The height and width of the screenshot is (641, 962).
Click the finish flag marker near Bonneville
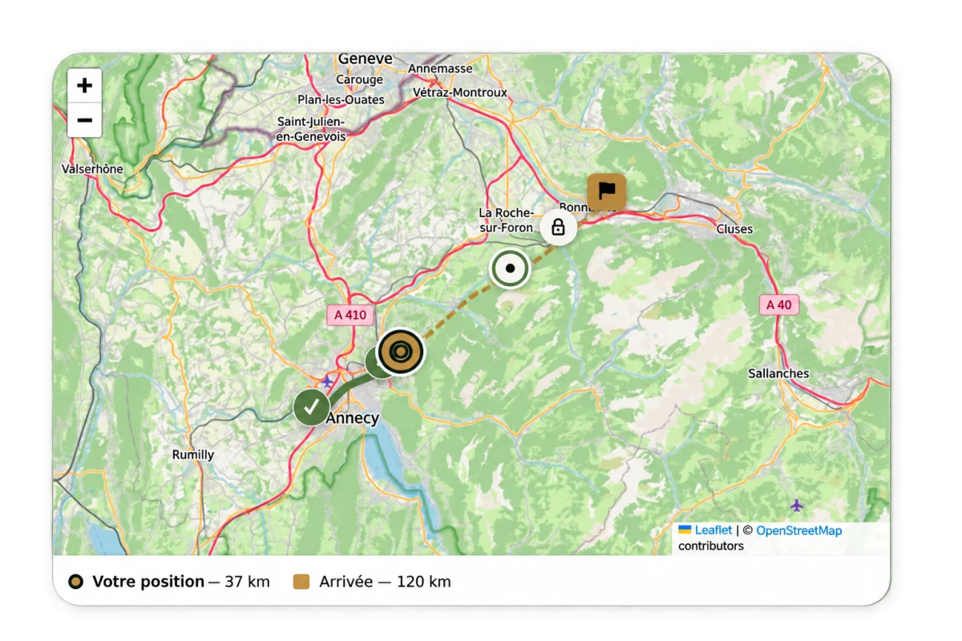click(607, 192)
